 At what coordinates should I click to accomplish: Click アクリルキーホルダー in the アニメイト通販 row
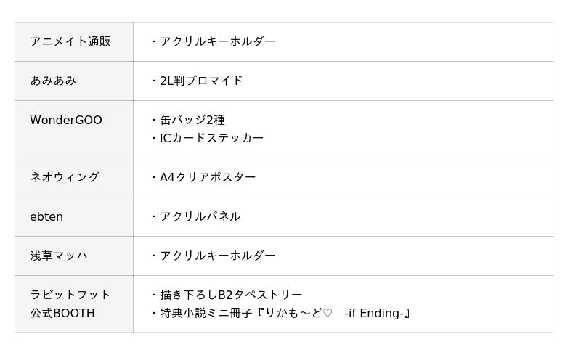click(217, 41)
